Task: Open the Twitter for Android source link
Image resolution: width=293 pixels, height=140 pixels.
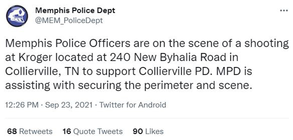Action: pyautogui.click(x=132, y=105)
